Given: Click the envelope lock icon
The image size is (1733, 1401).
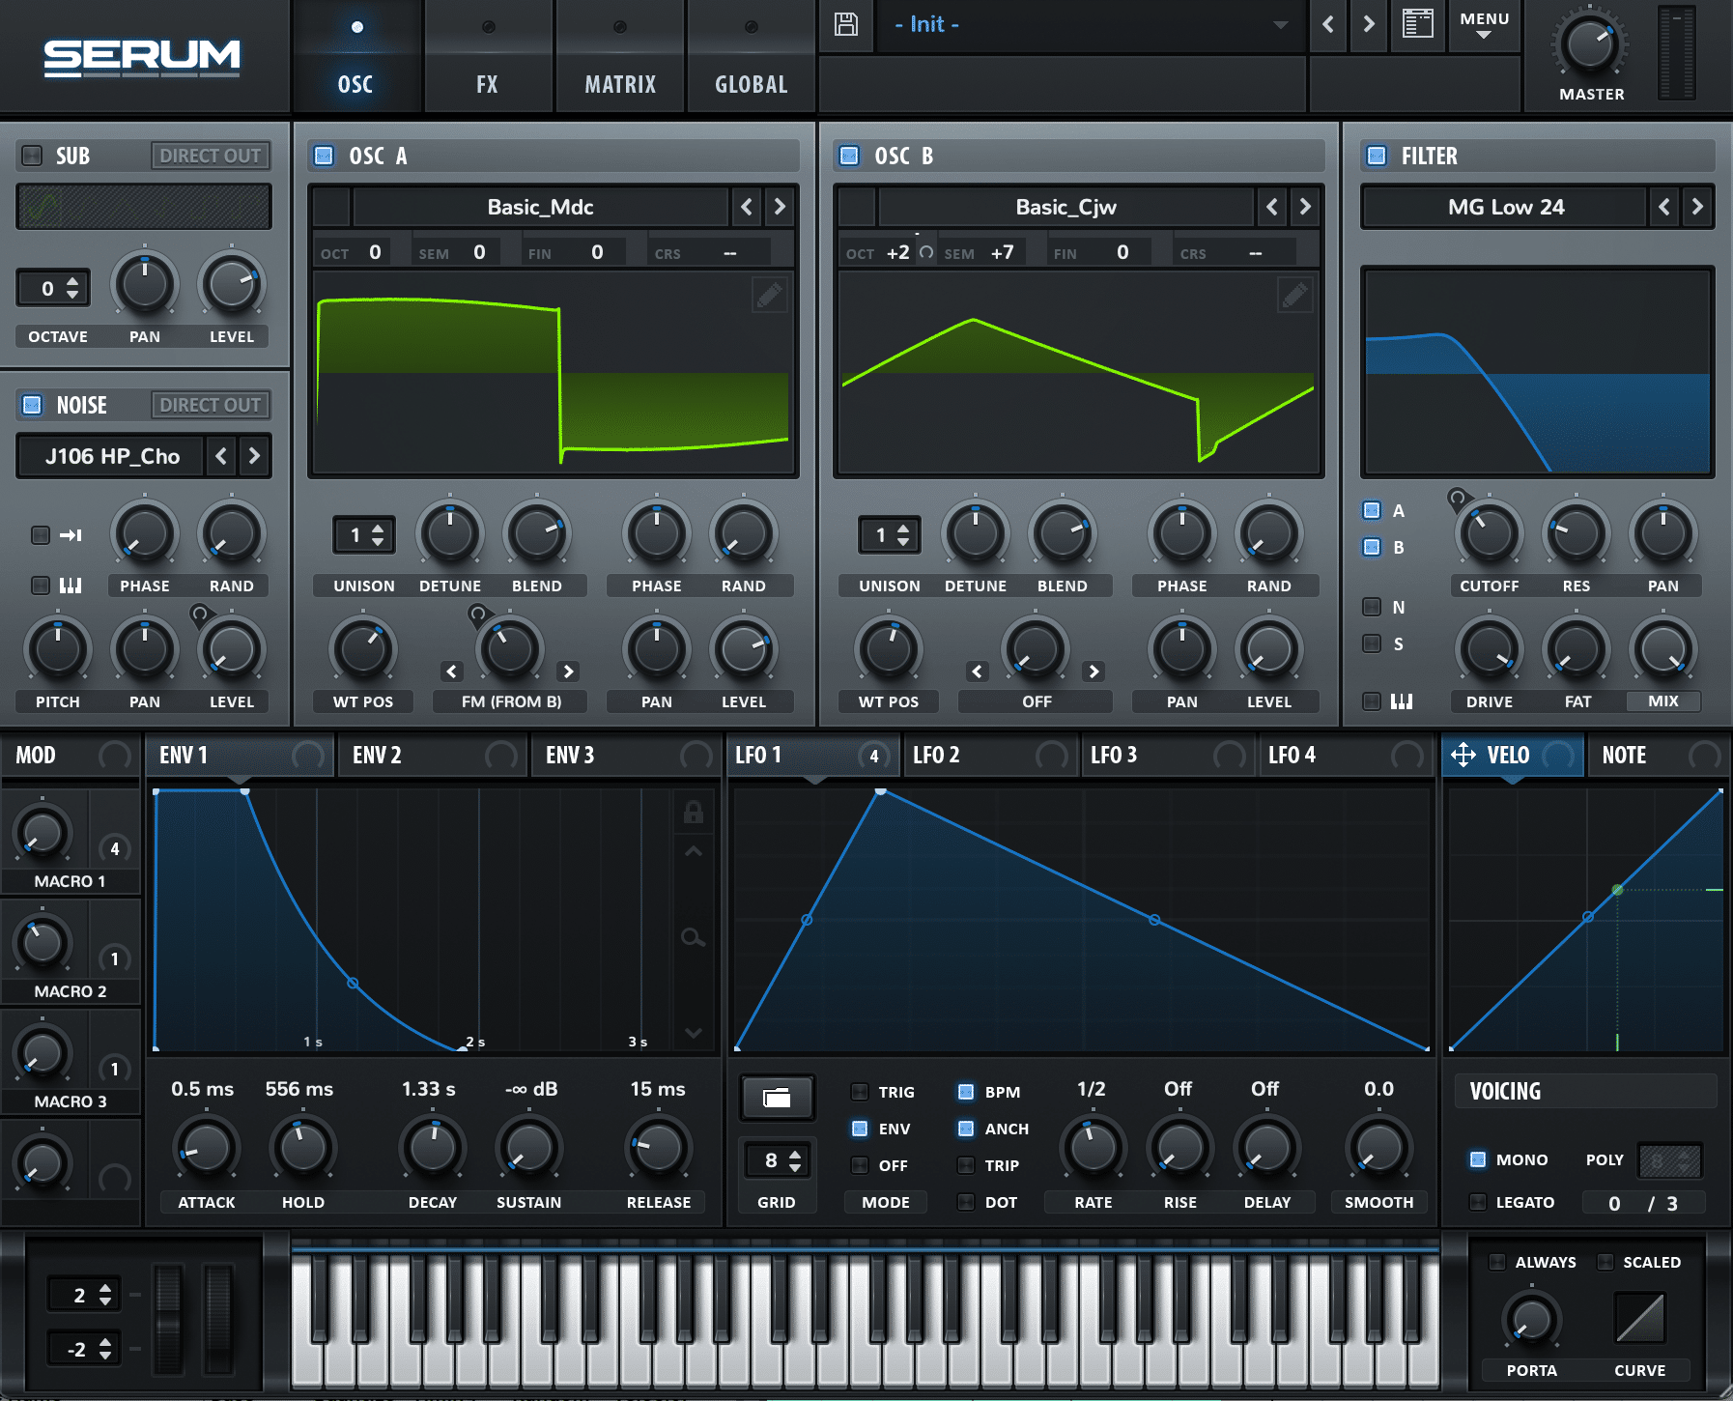Looking at the screenshot, I should (x=693, y=812).
